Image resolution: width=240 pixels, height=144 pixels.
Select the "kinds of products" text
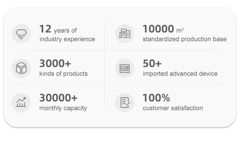point(63,74)
